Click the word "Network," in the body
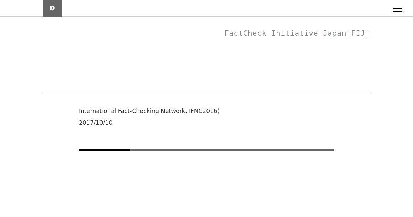 [174, 111]
